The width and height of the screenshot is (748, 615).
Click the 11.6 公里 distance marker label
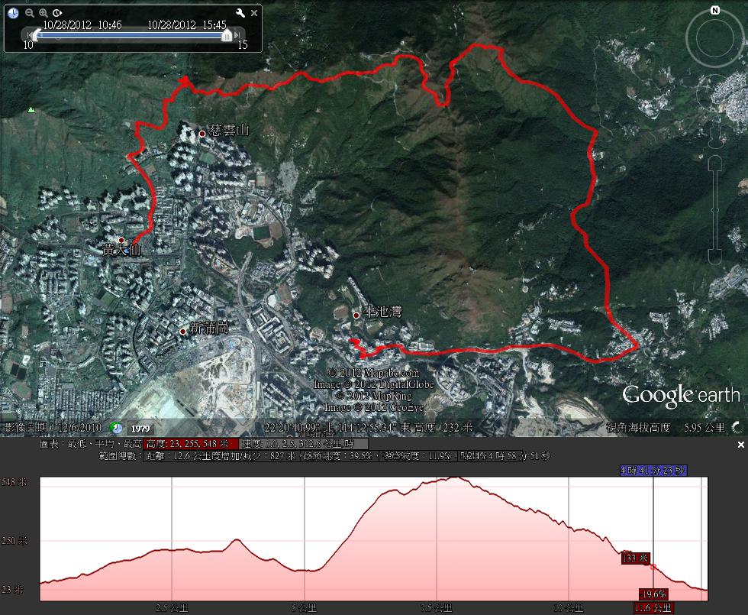click(653, 608)
